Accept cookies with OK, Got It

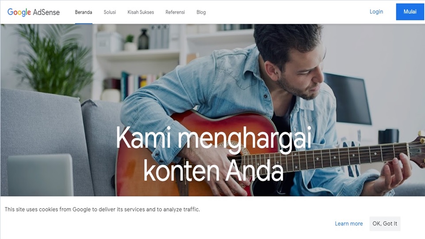point(385,224)
